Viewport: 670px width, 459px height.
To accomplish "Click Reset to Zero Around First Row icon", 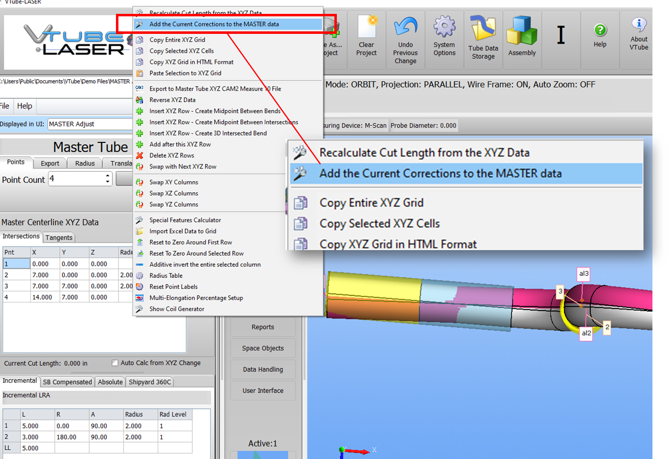I will pos(140,242).
